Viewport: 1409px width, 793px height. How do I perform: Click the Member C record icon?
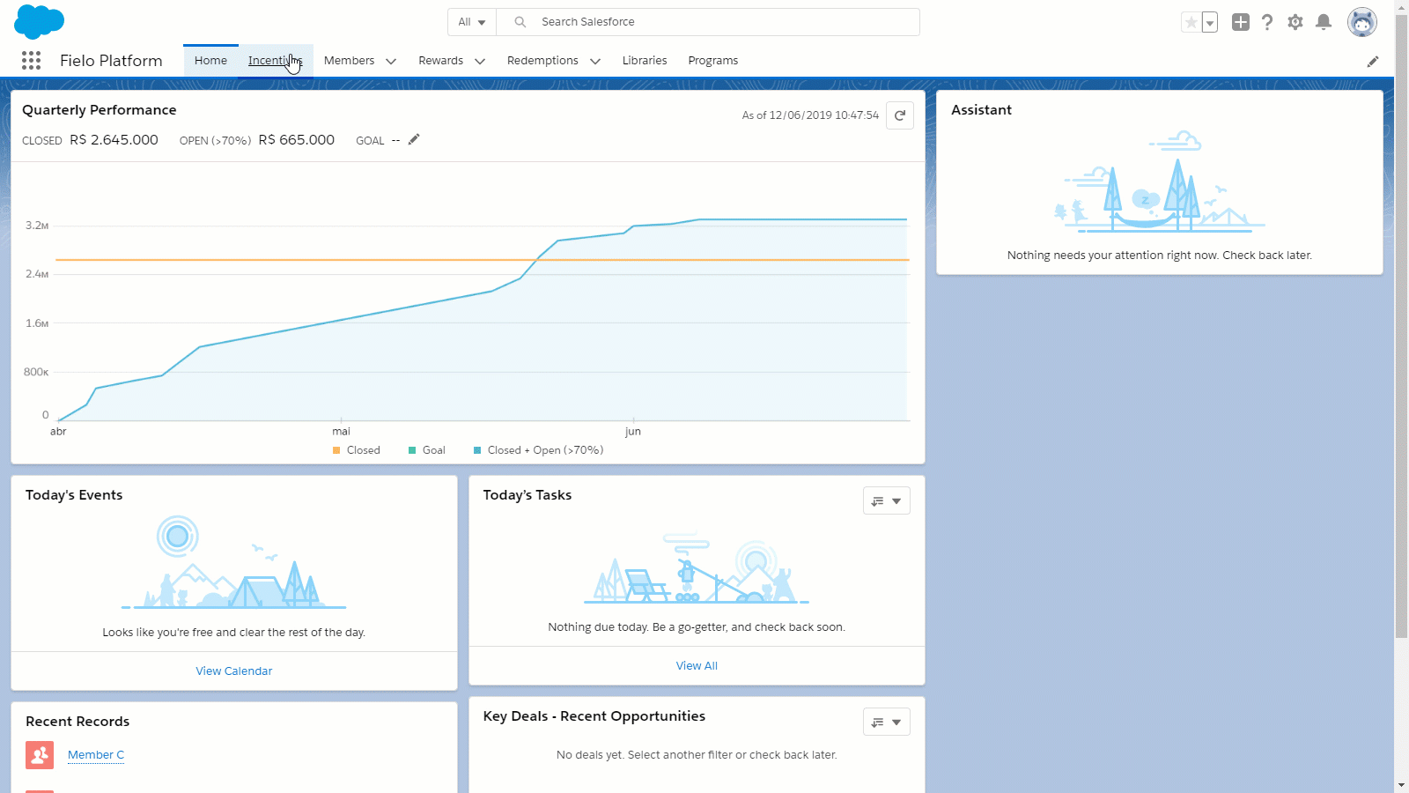pos(40,755)
